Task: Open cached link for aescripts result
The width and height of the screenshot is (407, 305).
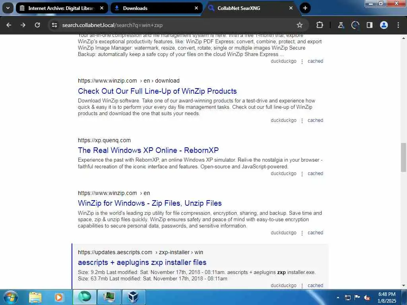Action: point(315,286)
